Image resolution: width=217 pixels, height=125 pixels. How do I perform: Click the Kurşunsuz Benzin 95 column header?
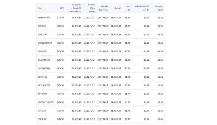[x=75, y=8]
